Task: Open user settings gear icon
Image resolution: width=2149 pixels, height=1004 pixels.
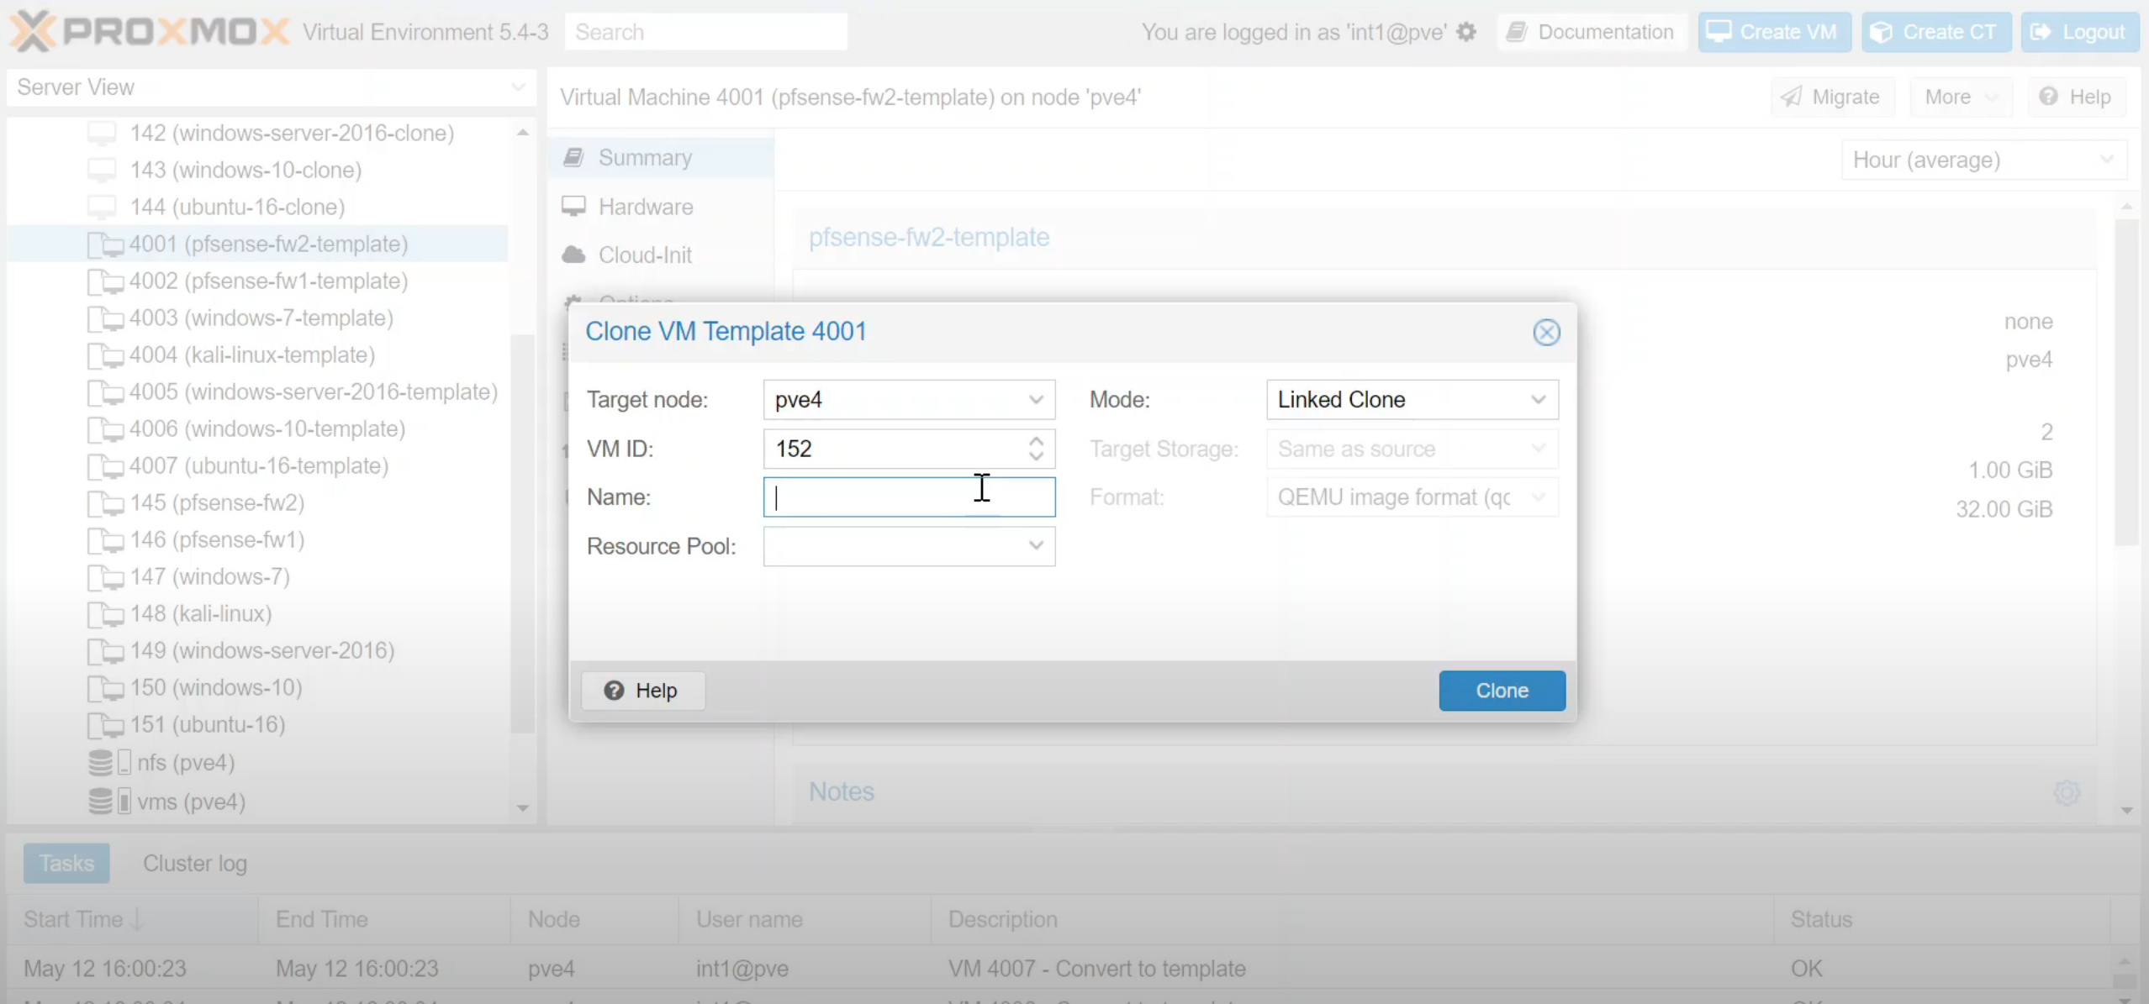Action: pos(1466,32)
